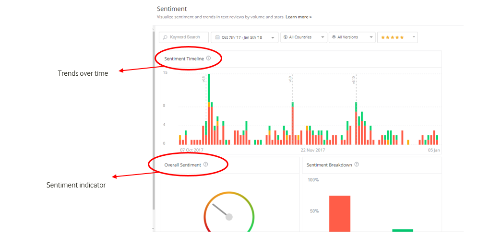Image resolution: width=478 pixels, height=246 pixels.
Task: Click the vertical scrollbar at left edge
Action: point(154,120)
